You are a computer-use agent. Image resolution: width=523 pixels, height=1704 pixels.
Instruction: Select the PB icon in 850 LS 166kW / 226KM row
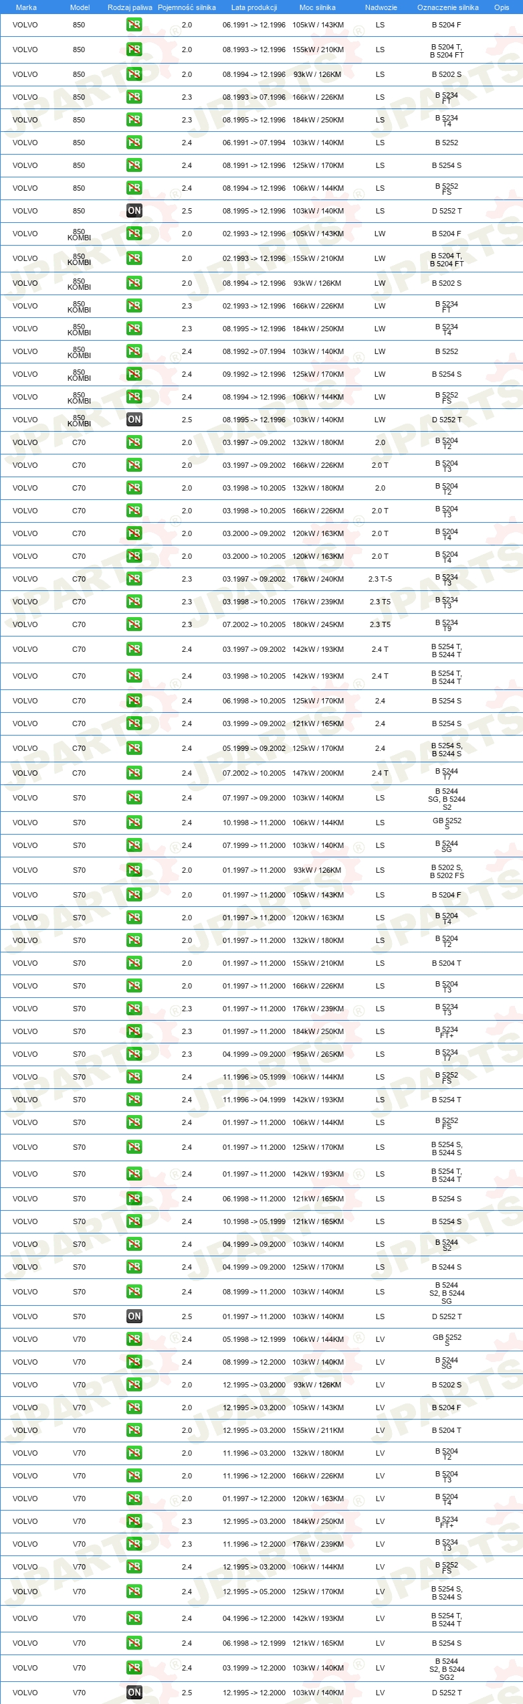click(134, 97)
